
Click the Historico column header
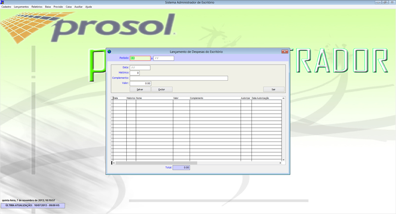pos(131,98)
